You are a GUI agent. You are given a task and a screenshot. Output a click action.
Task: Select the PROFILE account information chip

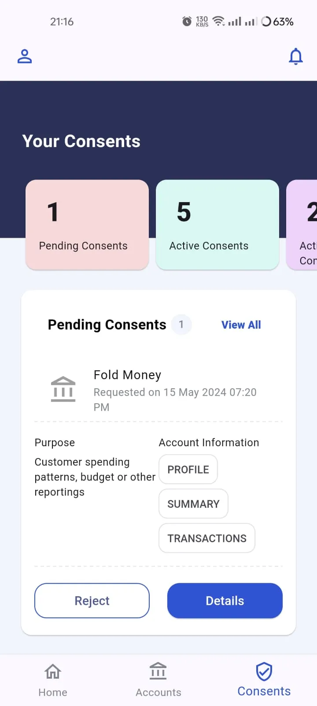click(x=188, y=469)
